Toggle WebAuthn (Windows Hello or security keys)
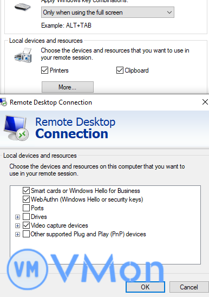This screenshot has width=209, height=297. point(26,199)
